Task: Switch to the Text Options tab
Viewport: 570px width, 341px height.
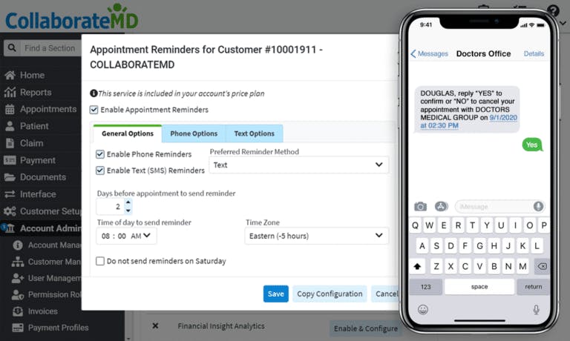Action: [254, 133]
